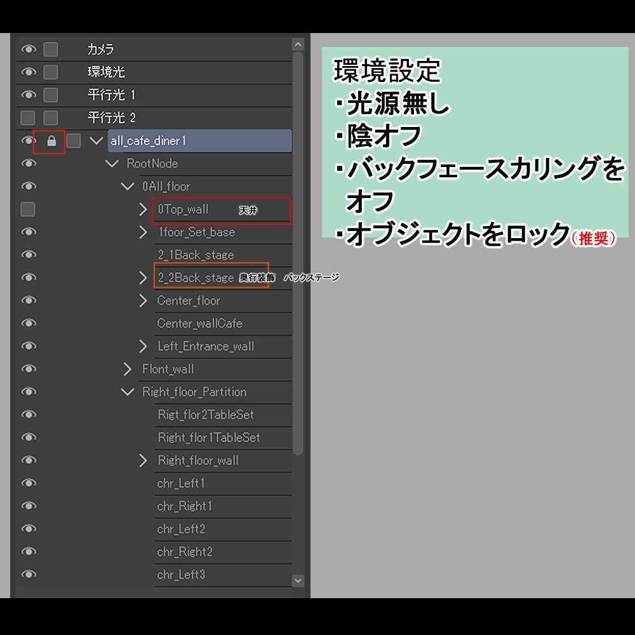Select the chr_Right2 row
The image size is (635, 635).
pyautogui.click(x=223, y=552)
